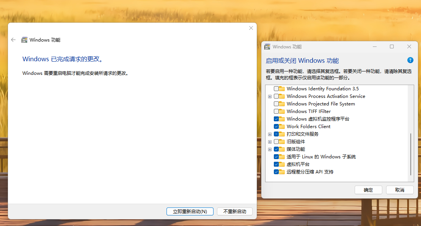Uncheck the 虚拟机平台 checkbox

[276, 164]
